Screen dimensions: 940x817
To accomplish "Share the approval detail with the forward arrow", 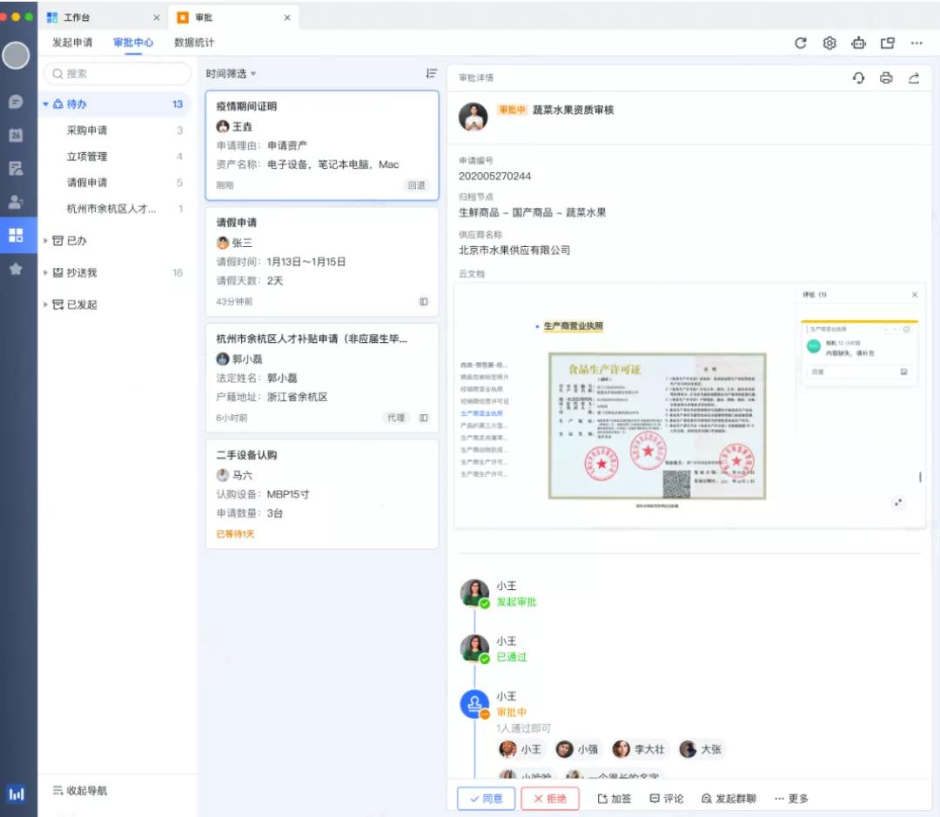I will tap(913, 77).
